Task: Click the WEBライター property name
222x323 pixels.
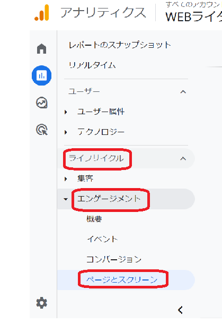Action: click(194, 17)
